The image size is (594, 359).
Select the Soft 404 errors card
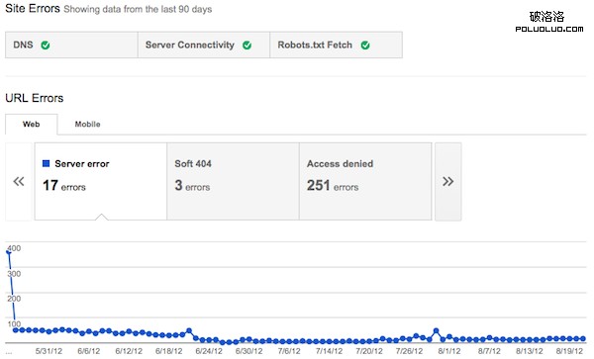233,181
